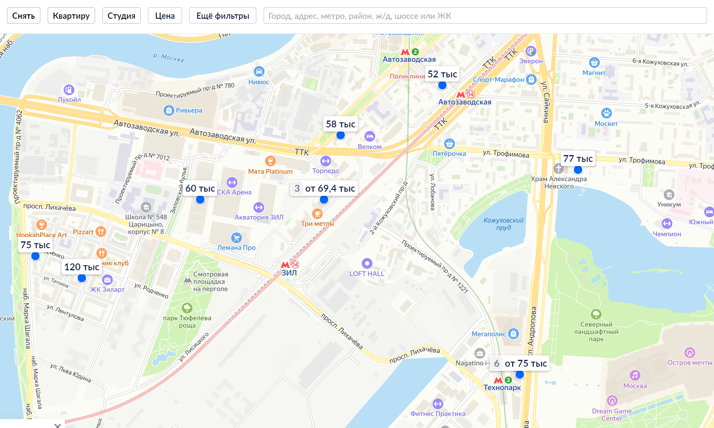Click the Москва concert hall music icon
The image size is (714, 428).
635,375
